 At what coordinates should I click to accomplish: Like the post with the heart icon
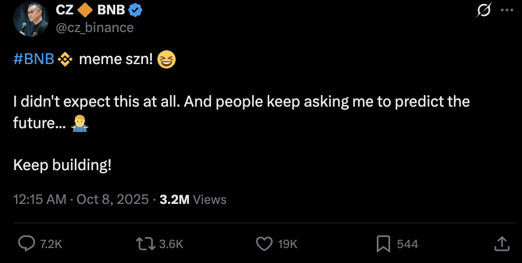(x=264, y=243)
